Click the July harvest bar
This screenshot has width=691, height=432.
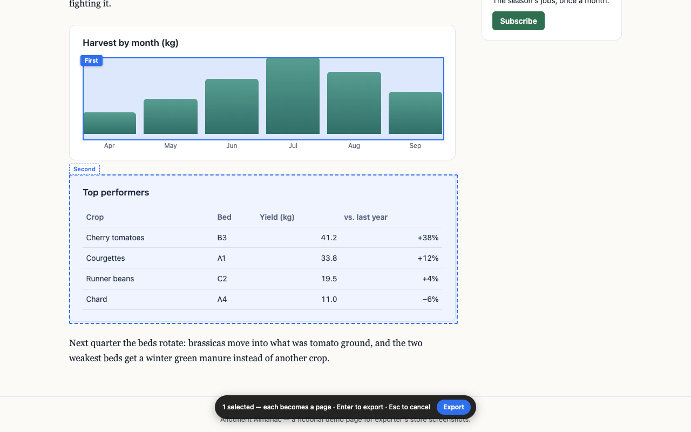293,96
